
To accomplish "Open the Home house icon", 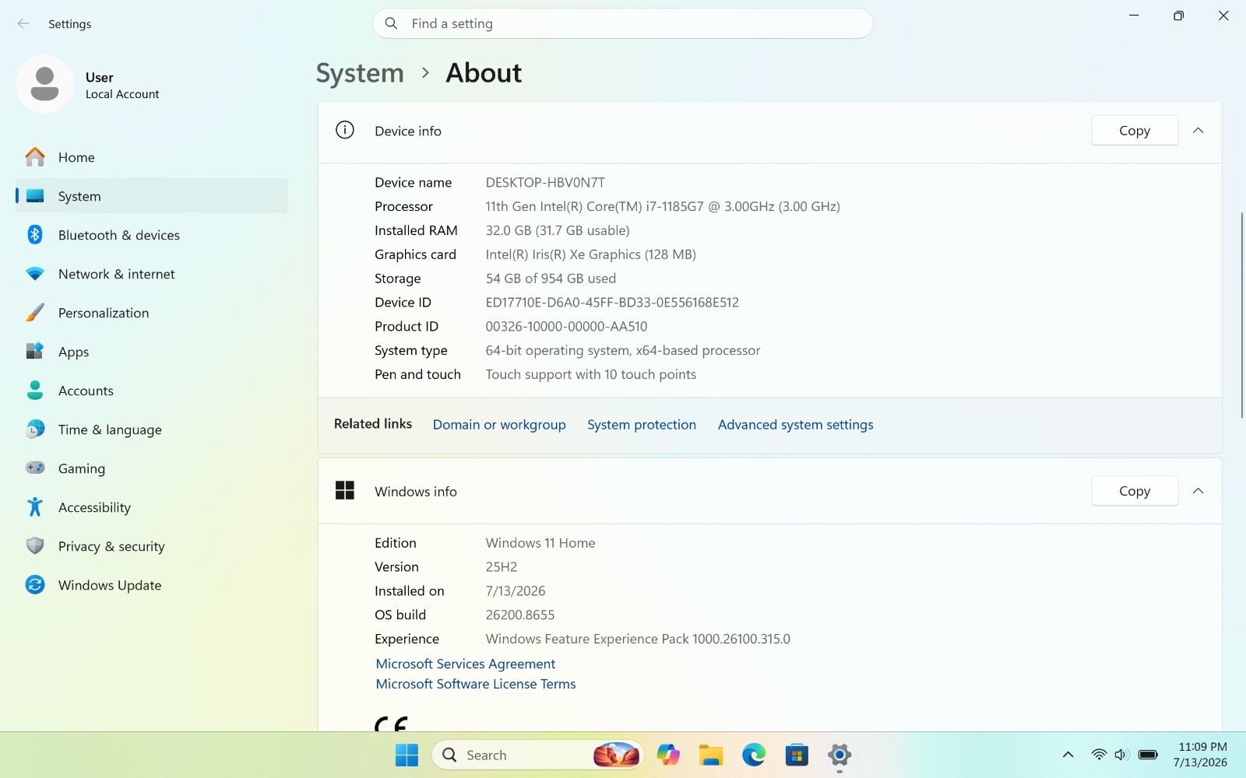I will pos(35,157).
